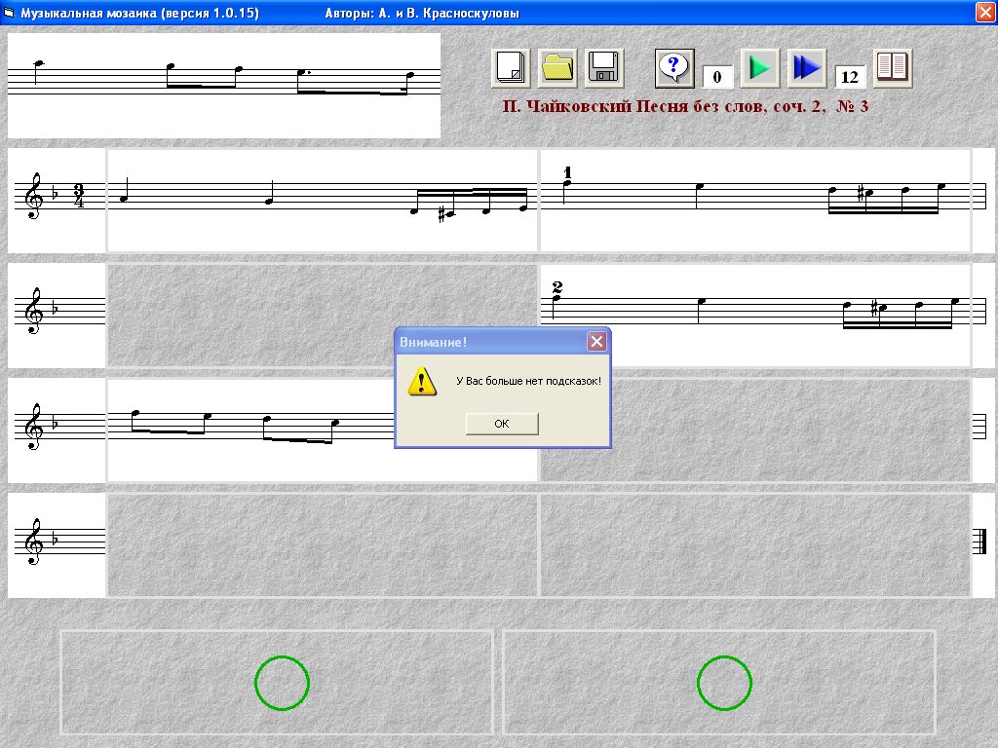
Task: Play the melody with the green arrow
Action: coord(760,67)
